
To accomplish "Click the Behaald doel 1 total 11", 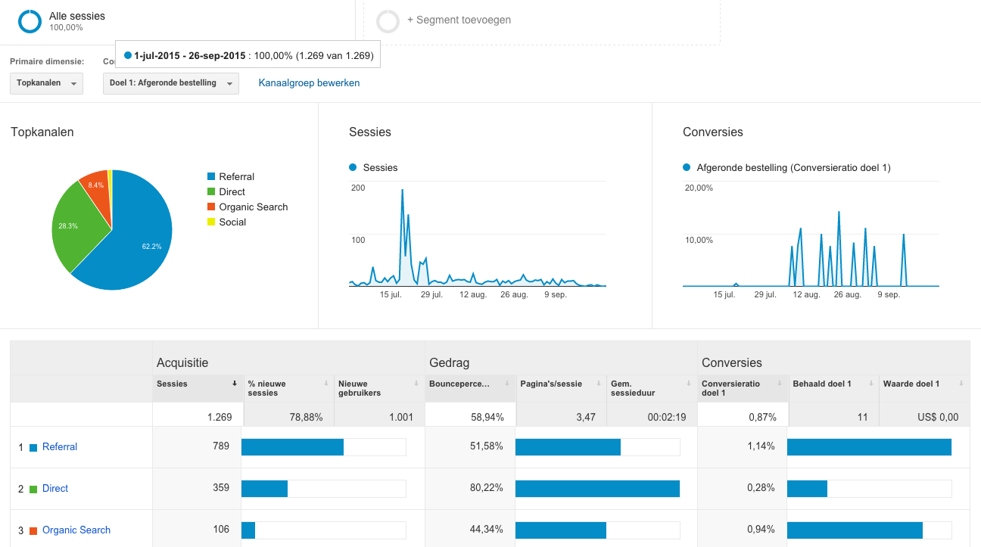I will tap(862, 417).
